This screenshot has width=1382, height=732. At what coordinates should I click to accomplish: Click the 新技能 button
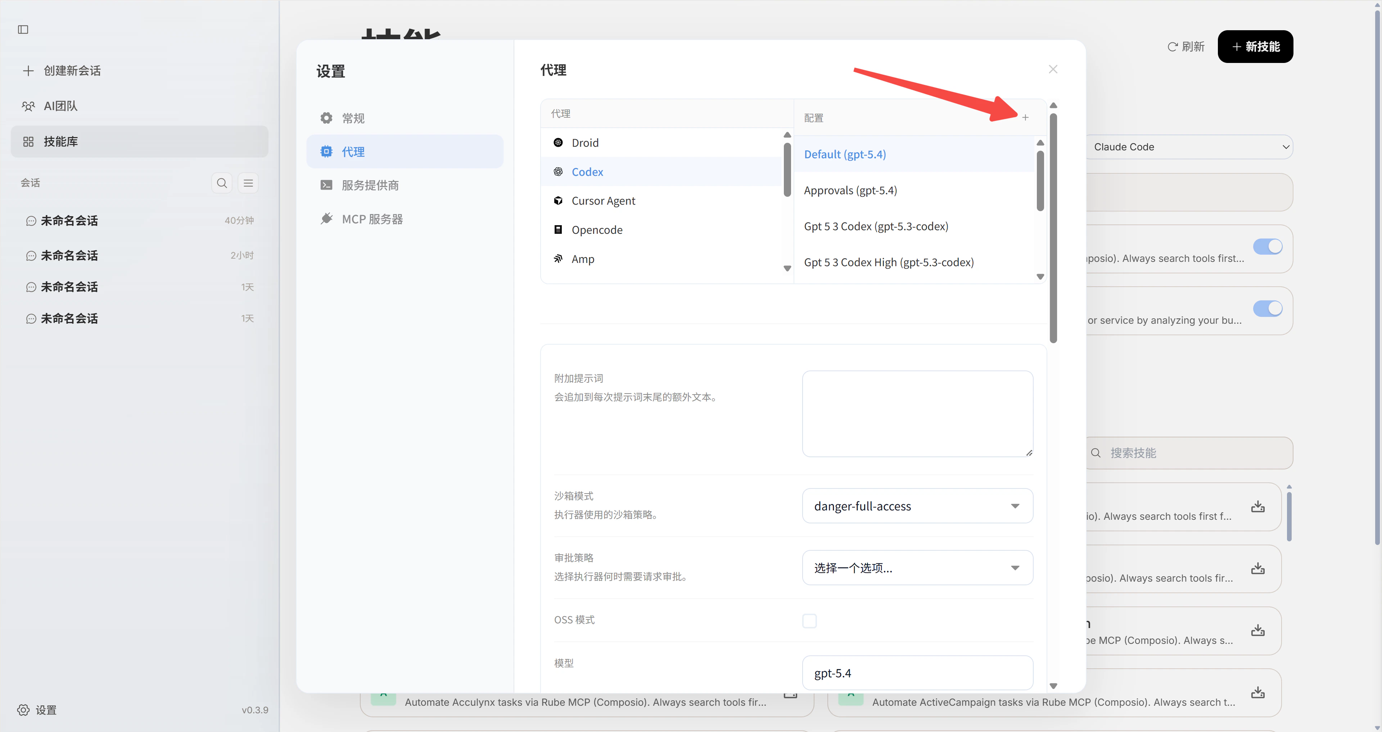(1255, 46)
